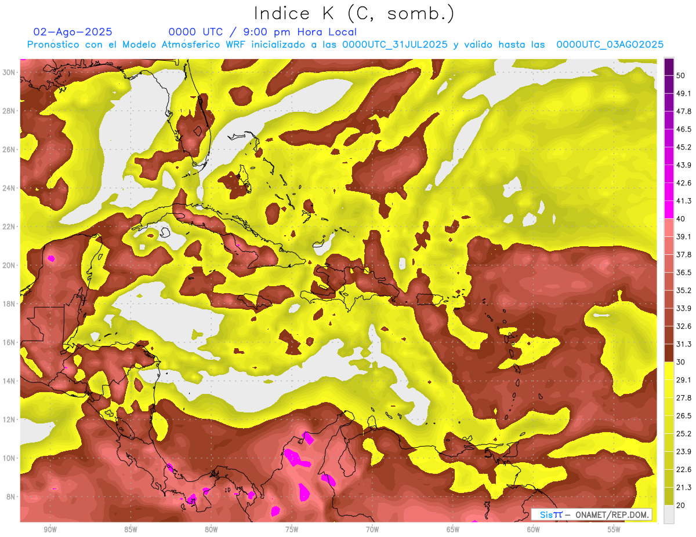Select the dark brown swatch between 30 and 31.3

coord(669,353)
